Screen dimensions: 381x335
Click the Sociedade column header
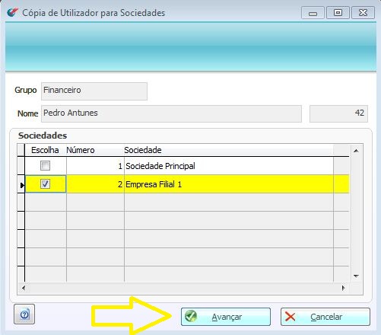[143, 150]
